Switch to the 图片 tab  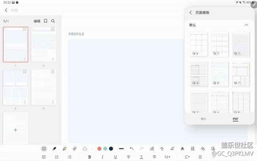[203, 119]
